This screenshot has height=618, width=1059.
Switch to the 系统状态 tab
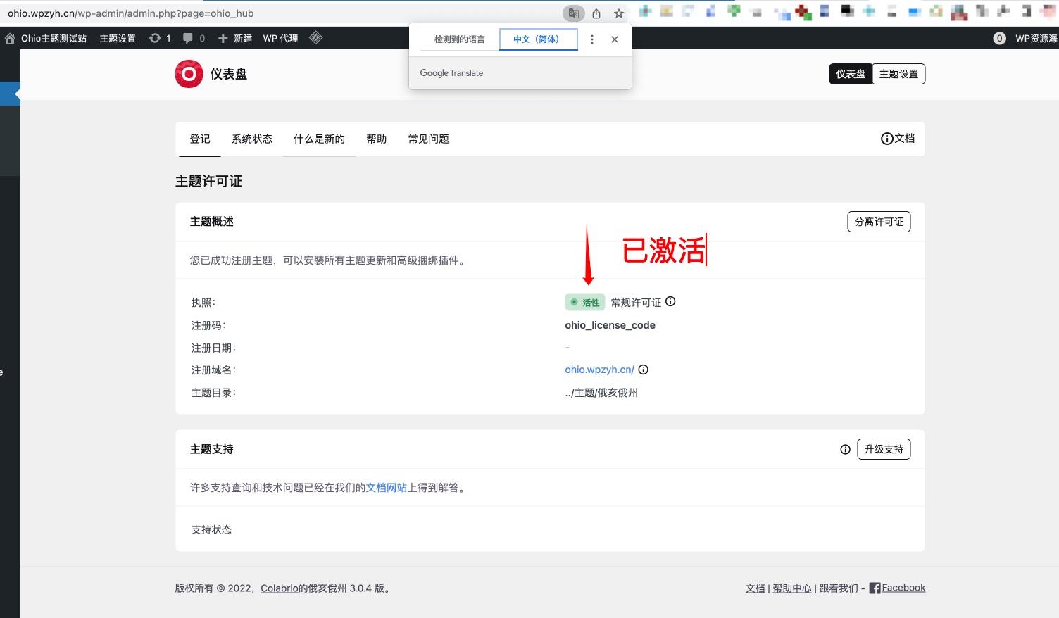coord(252,139)
